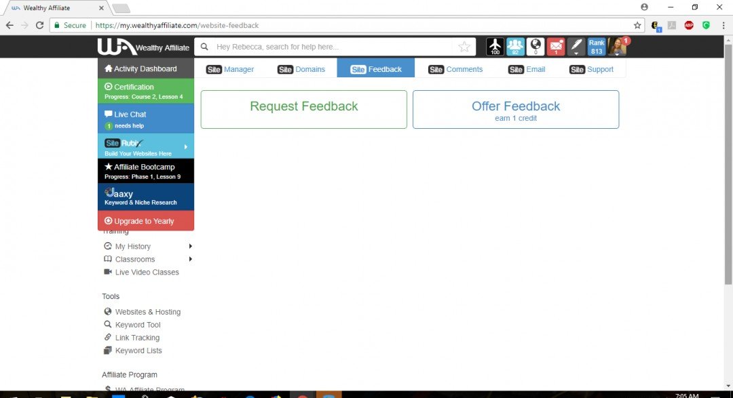Screen dimensions: 733x398
Task: Expand Classrooms submenu arrow
Action: pos(190,259)
